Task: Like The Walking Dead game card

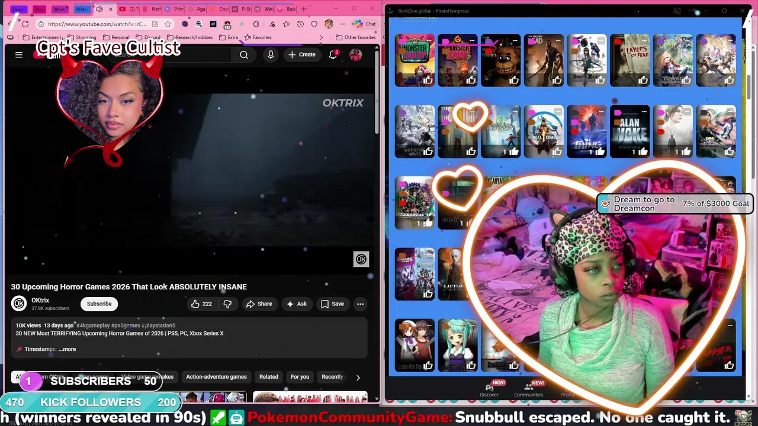Action: [557, 80]
